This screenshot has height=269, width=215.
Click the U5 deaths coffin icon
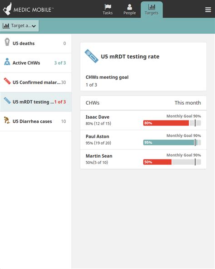[7, 42]
